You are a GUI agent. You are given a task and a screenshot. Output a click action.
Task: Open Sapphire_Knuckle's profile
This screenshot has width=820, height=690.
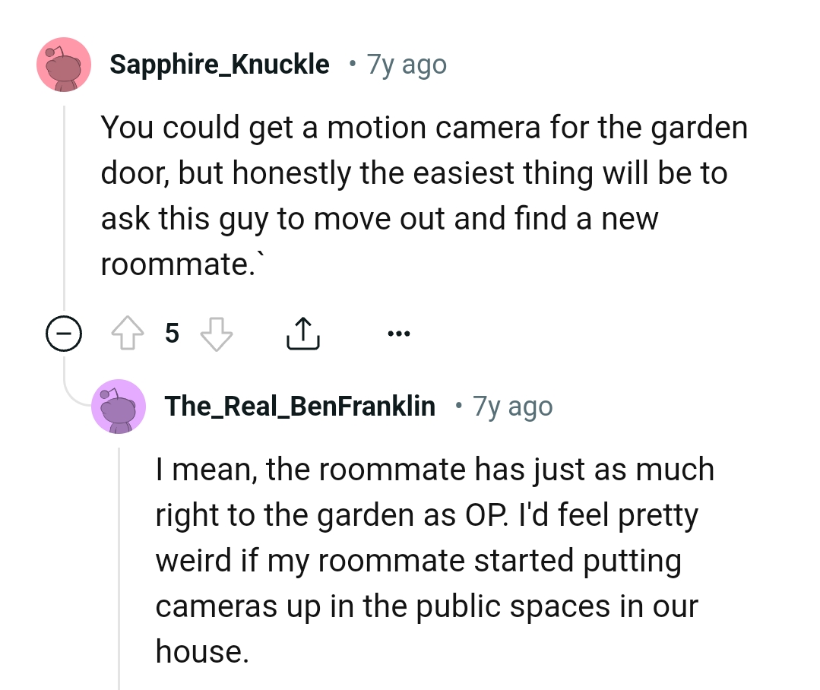[221, 64]
